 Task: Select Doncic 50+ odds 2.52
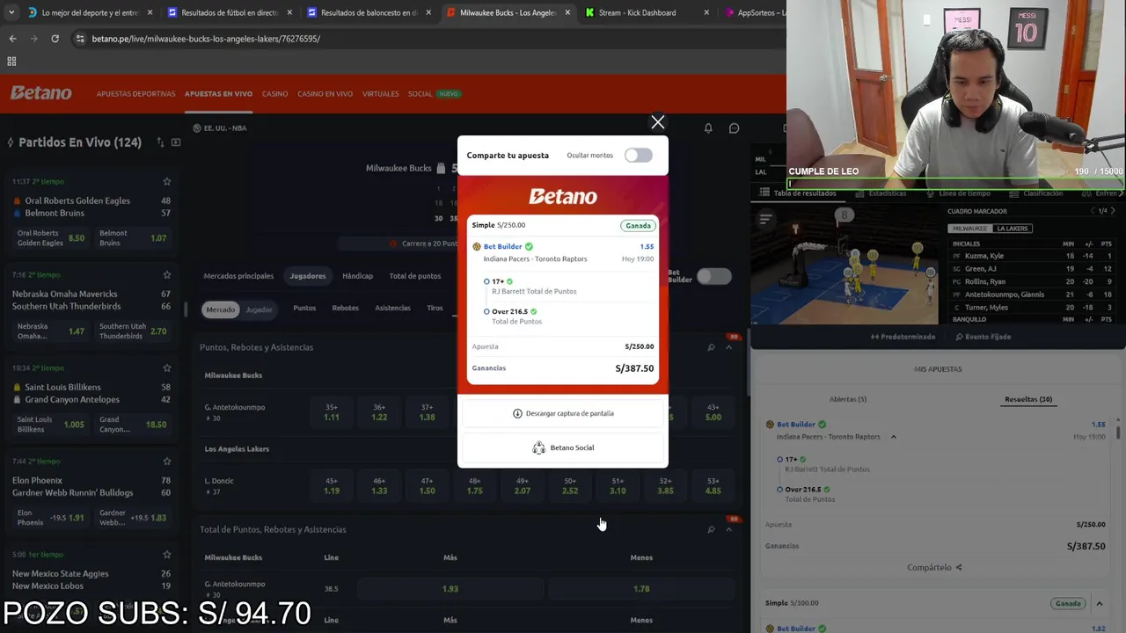(x=570, y=486)
